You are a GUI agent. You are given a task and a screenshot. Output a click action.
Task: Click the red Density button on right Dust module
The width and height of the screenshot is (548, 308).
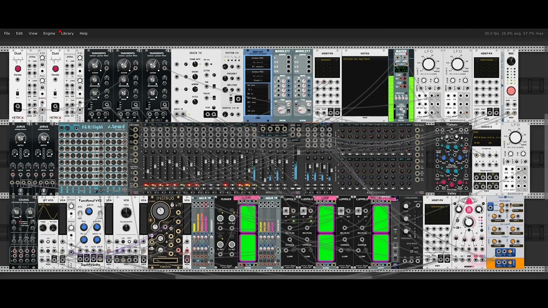55,69
